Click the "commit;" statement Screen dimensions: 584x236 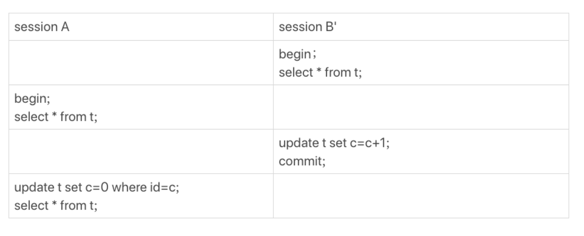click(302, 162)
